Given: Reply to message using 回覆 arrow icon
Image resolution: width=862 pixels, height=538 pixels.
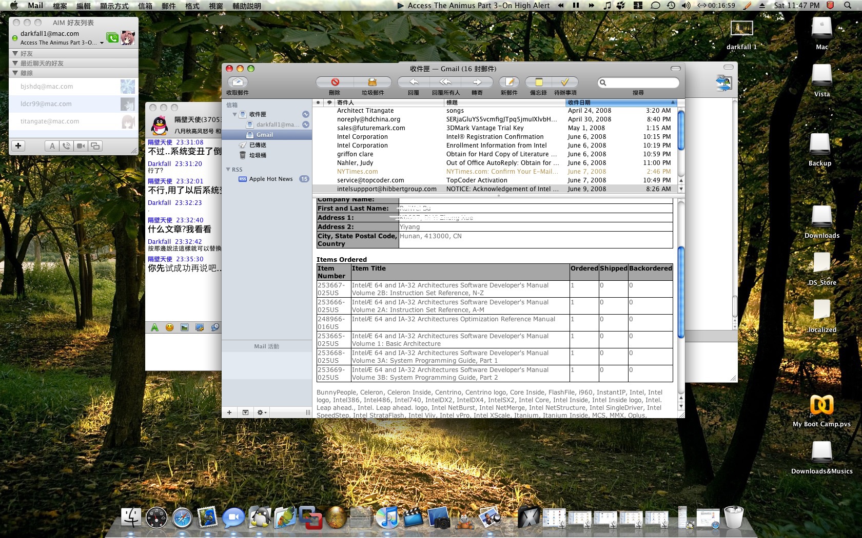Looking at the screenshot, I should pyautogui.click(x=414, y=82).
